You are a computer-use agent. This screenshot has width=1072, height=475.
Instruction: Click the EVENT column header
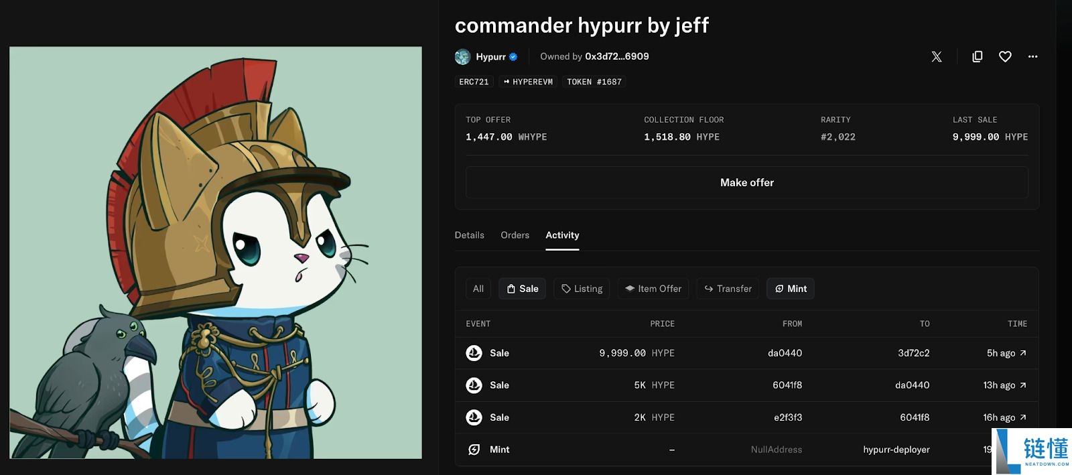[x=478, y=324]
